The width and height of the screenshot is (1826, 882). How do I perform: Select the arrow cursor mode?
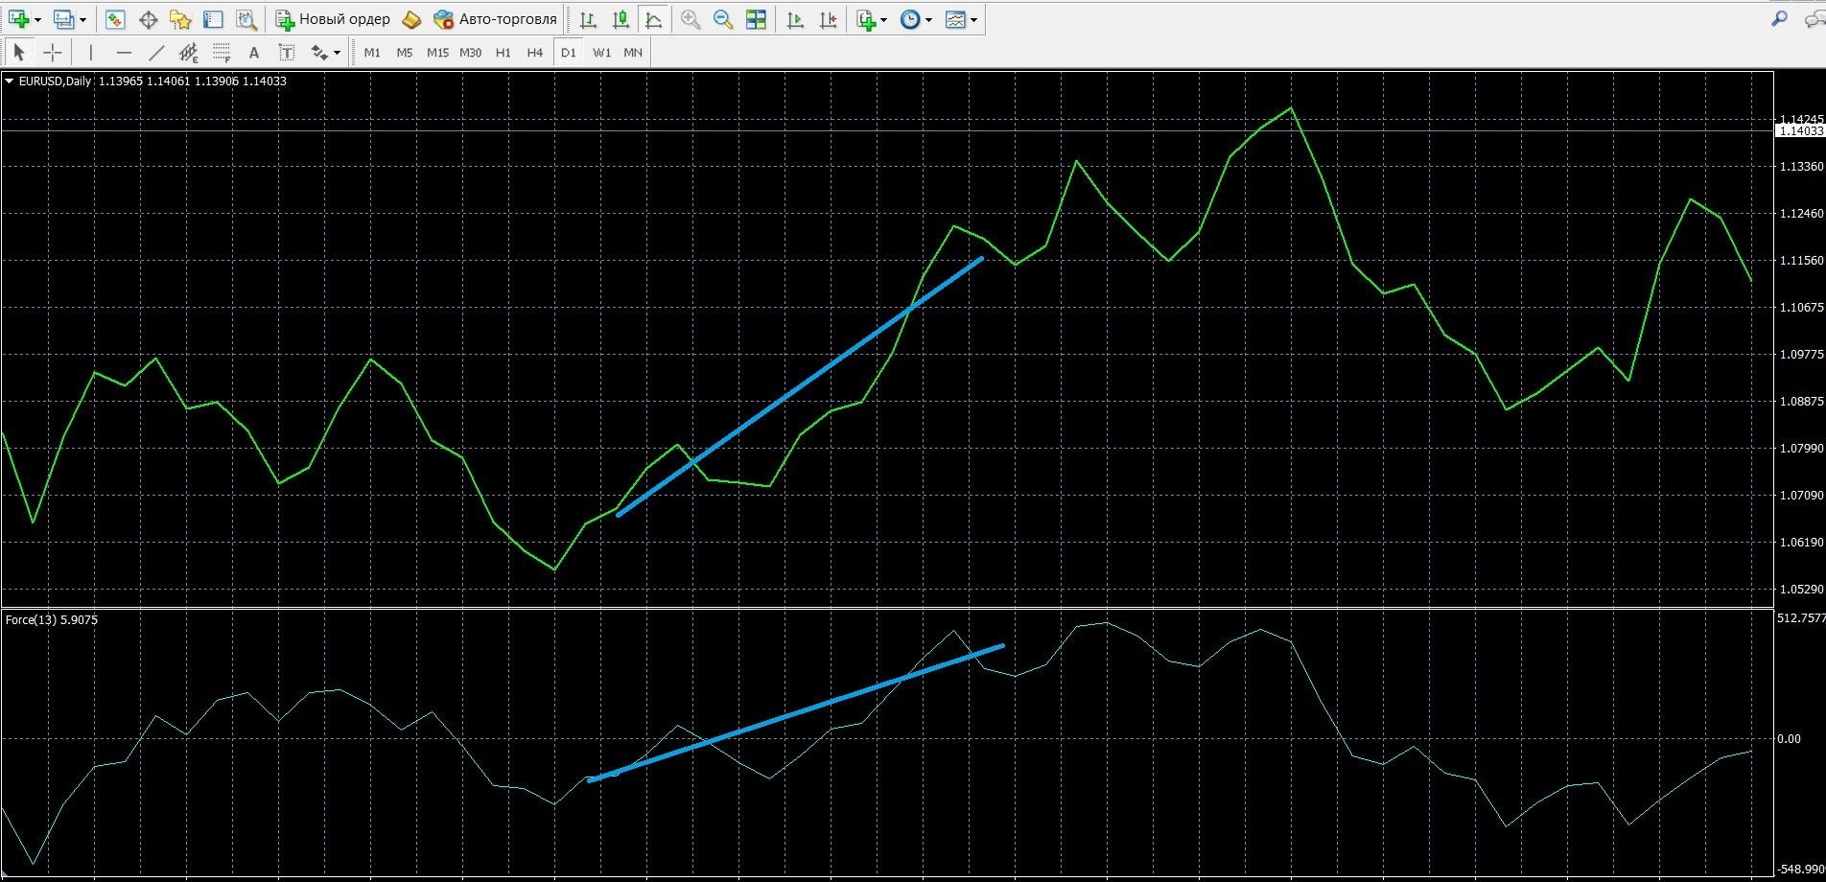[x=20, y=53]
